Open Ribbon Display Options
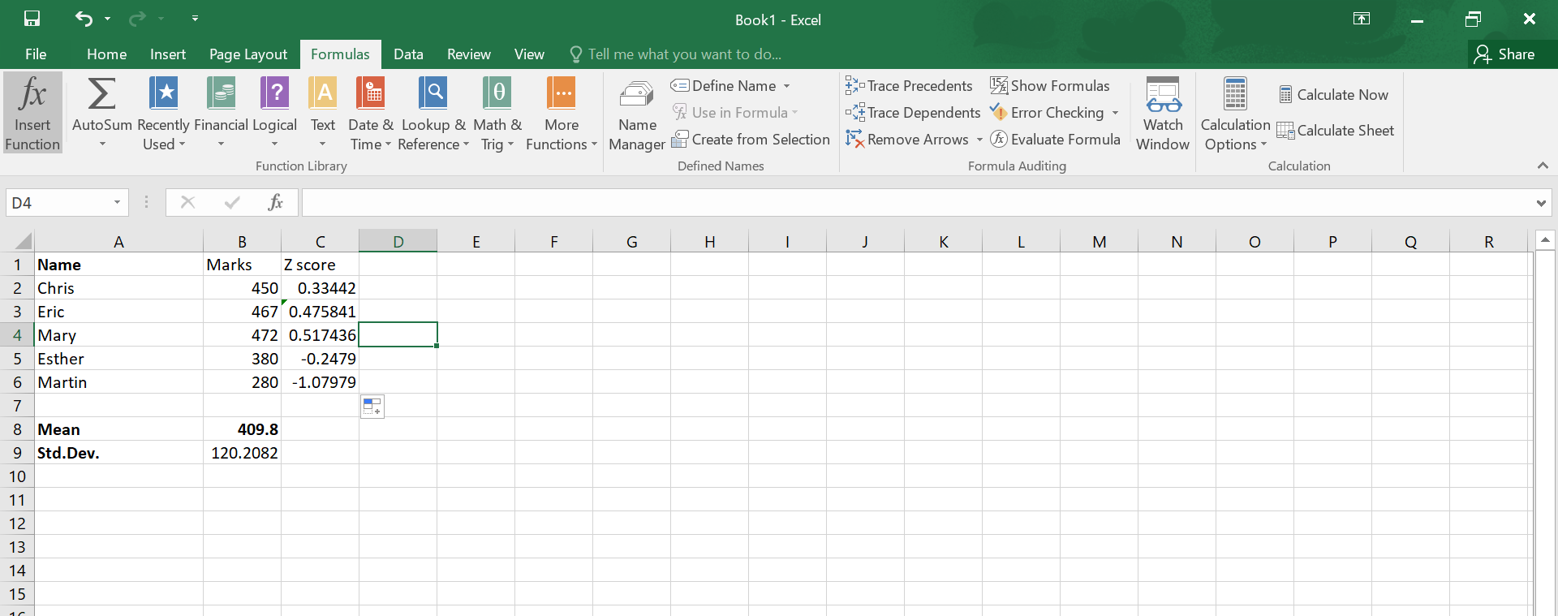Viewport: 1558px width, 616px height. pos(1362,19)
